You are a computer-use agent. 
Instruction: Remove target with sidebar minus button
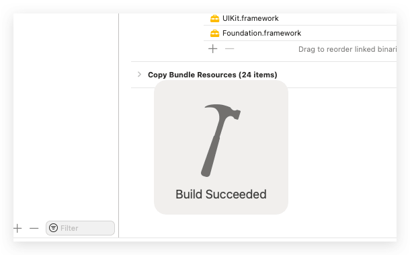pyautogui.click(x=34, y=228)
